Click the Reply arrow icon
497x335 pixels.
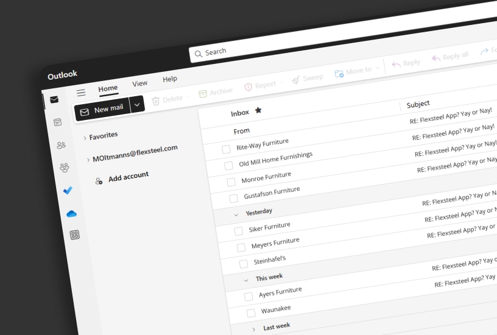397,65
